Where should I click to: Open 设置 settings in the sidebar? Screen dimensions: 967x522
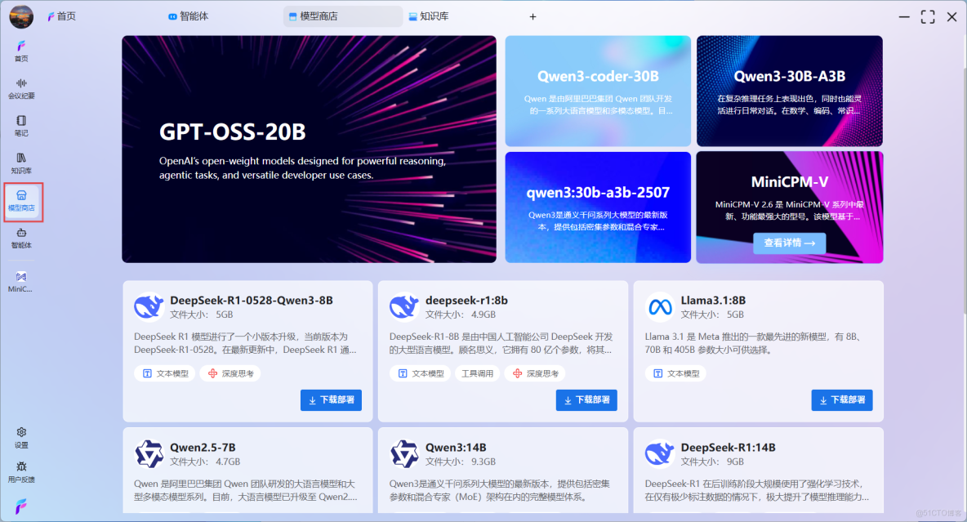pos(21,438)
